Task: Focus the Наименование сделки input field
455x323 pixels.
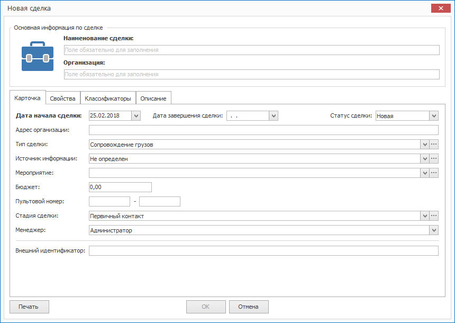Action: pos(252,50)
